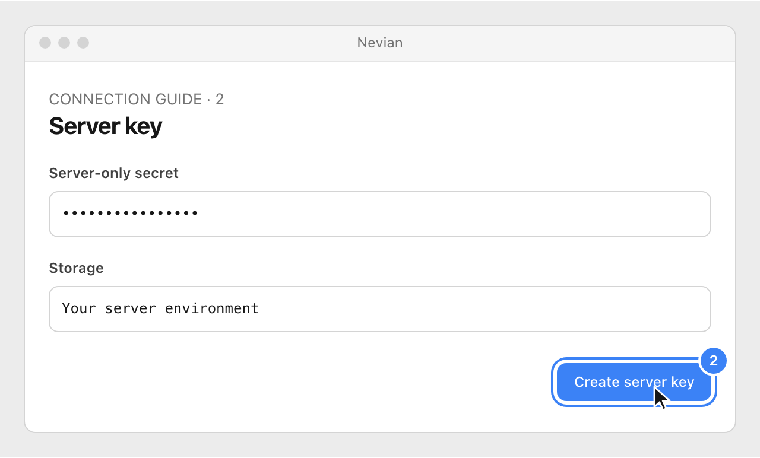Close the Nevian window
760x458 pixels.
pyautogui.click(x=45, y=43)
